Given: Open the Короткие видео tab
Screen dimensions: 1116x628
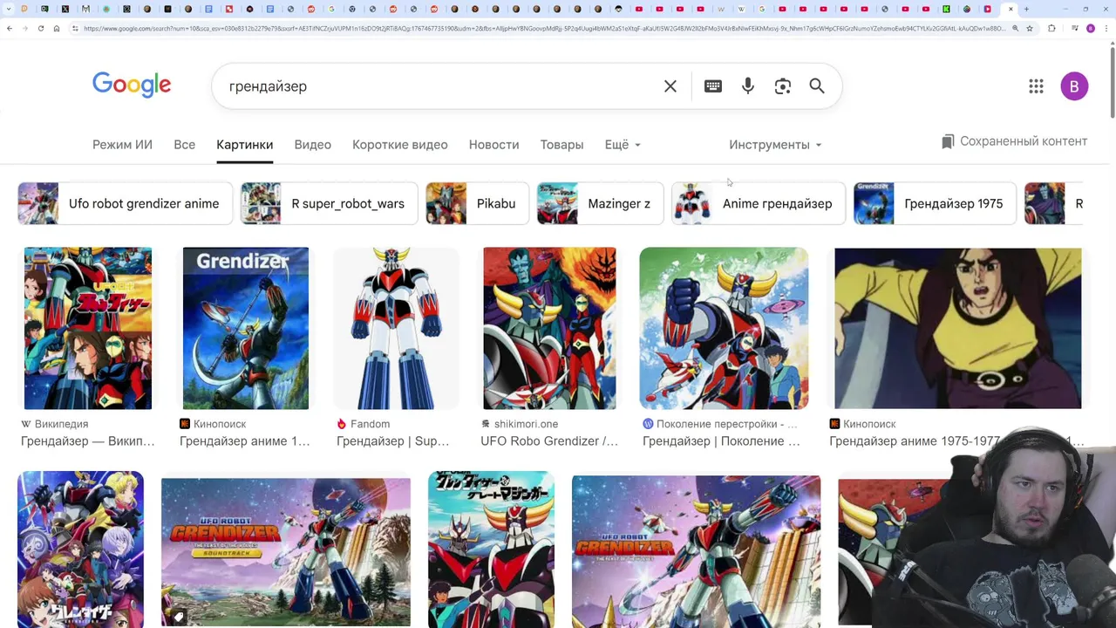Looking at the screenshot, I should pyautogui.click(x=399, y=145).
